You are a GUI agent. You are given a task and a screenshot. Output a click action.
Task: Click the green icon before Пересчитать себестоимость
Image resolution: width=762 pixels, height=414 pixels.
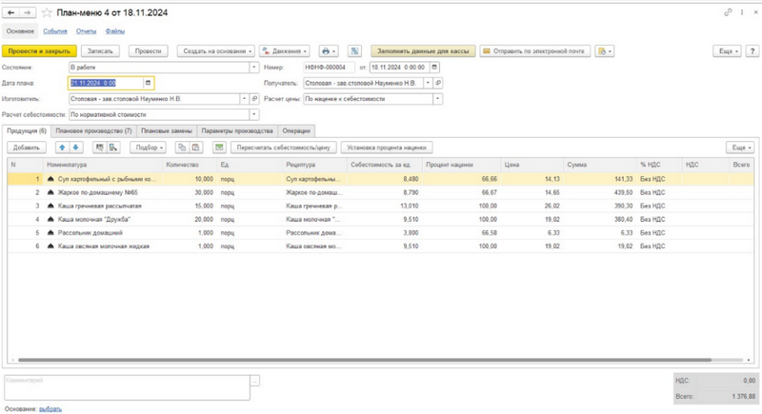[x=219, y=148]
